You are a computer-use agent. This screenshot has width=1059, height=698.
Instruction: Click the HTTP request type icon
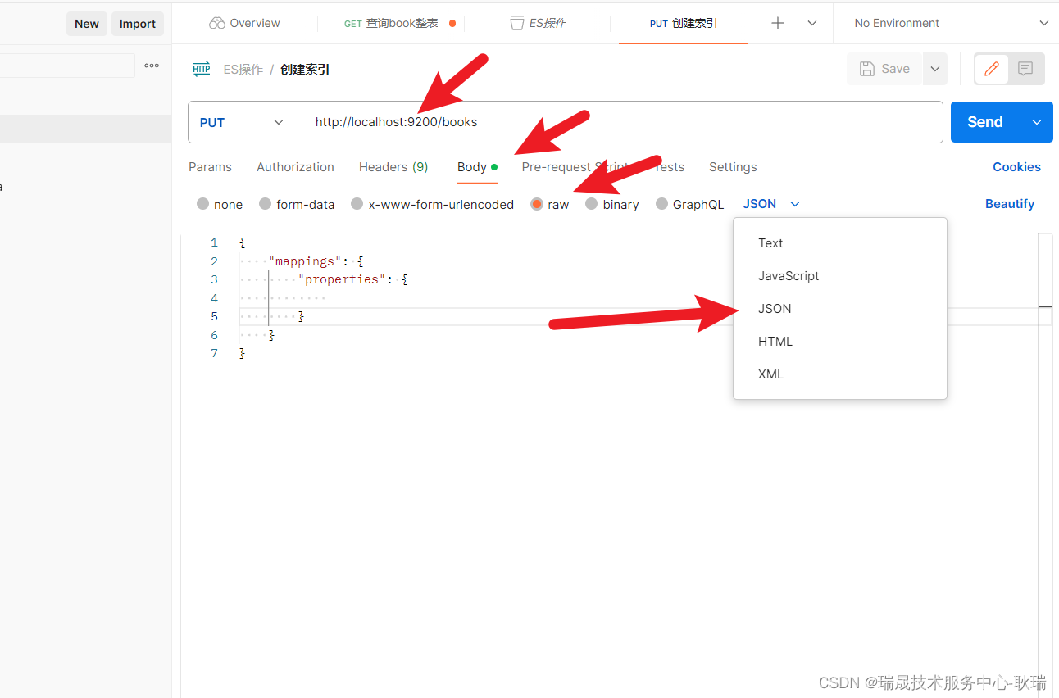[202, 69]
